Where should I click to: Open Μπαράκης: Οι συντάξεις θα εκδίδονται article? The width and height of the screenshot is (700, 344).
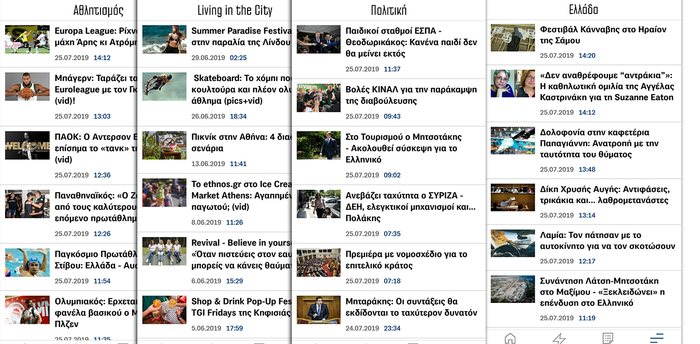pyautogui.click(x=411, y=307)
